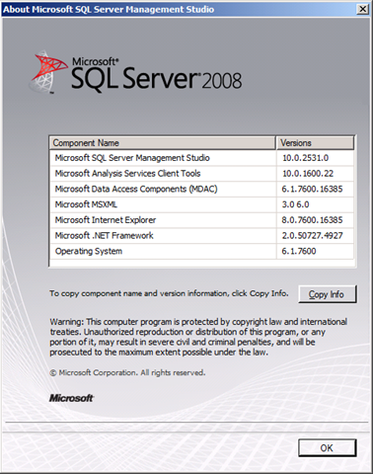This screenshot has height=474, width=373.
Task: Click version value 2.0.50727.4927
Action: tap(312, 235)
